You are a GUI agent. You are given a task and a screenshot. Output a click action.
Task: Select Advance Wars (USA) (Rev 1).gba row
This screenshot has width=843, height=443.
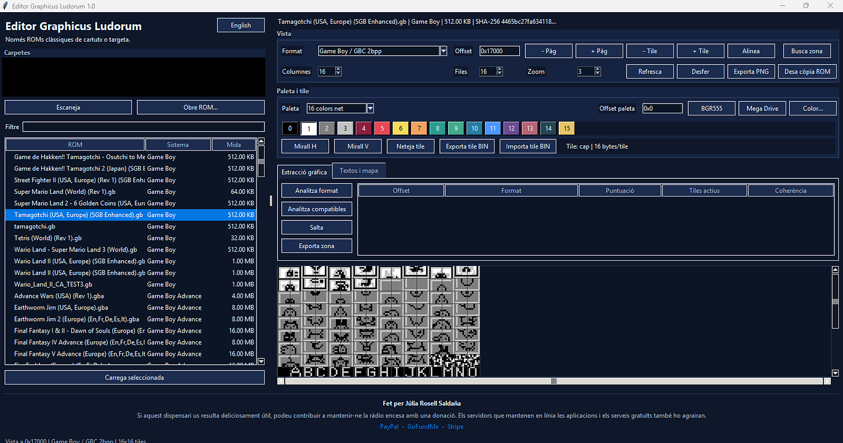[x=131, y=296]
